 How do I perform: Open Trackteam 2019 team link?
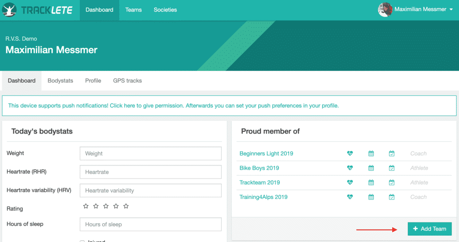[260, 182]
